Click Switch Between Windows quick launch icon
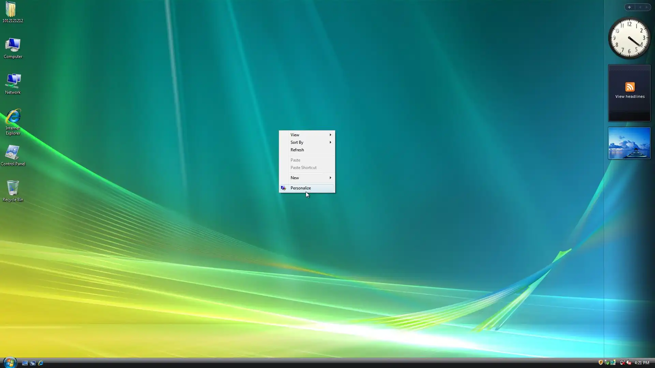Viewport: 655px width, 368px height. click(33, 363)
